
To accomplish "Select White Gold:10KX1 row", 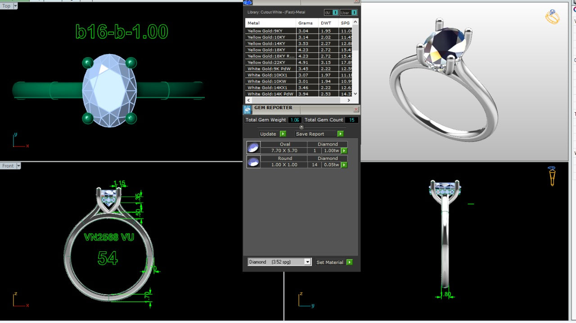I will tap(299, 75).
